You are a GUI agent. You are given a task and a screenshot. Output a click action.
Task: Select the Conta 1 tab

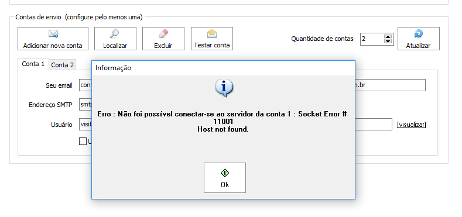(x=33, y=64)
